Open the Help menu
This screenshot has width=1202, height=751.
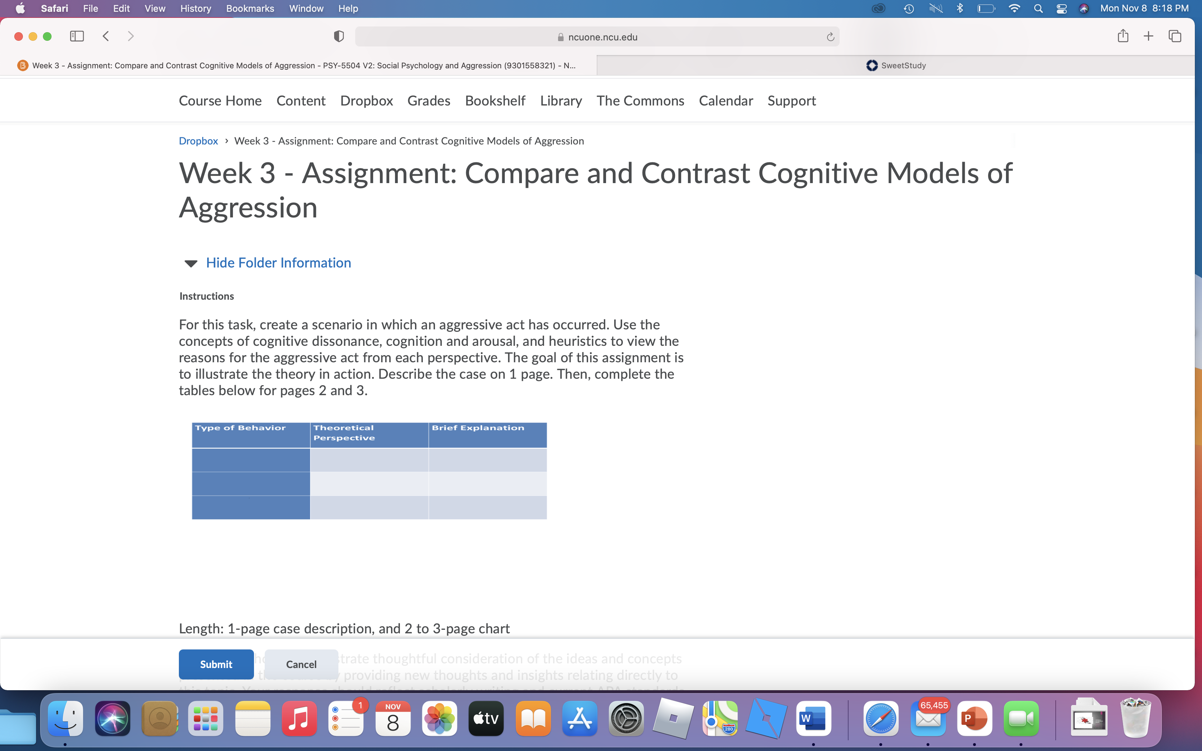coord(348,9)
